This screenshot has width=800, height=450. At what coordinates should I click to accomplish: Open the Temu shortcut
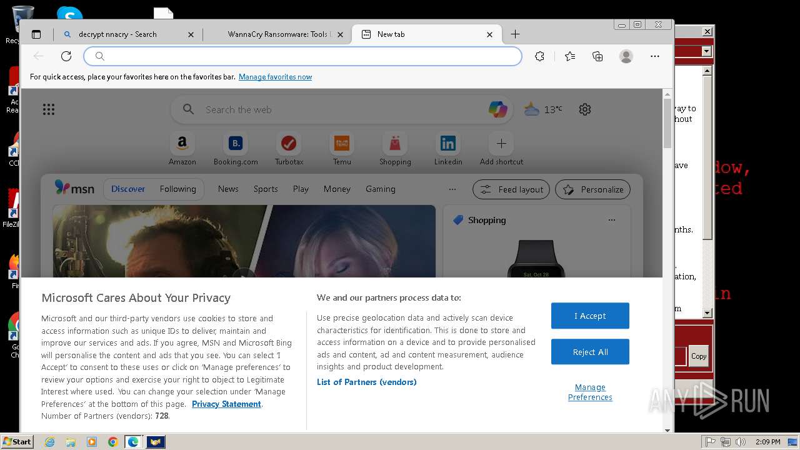point(342,149)
